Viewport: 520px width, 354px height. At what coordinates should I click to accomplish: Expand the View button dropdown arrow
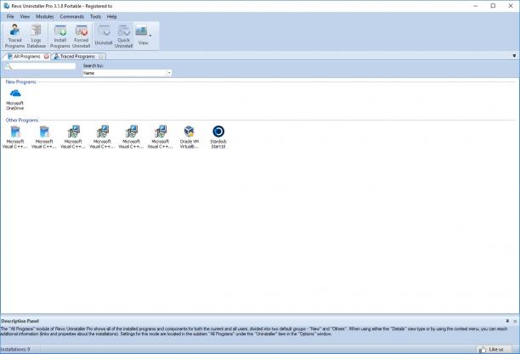[150, 36]
